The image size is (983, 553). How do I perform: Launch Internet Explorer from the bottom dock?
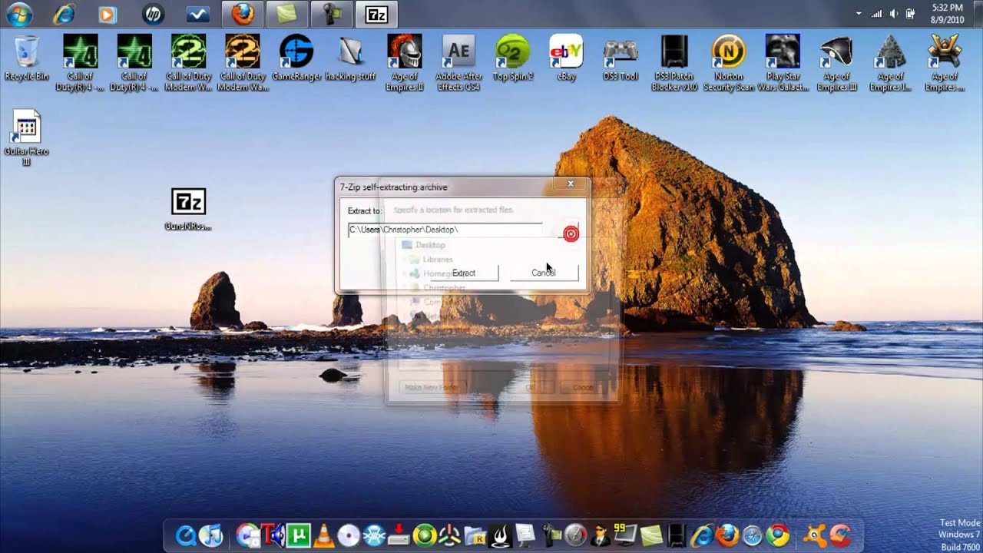click(702, 535)
